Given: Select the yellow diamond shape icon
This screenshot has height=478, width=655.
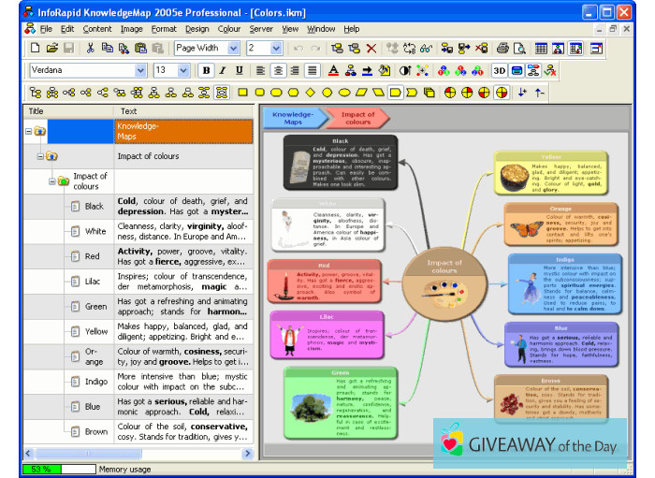Looking at the screenshot, I should click(309, 93).
